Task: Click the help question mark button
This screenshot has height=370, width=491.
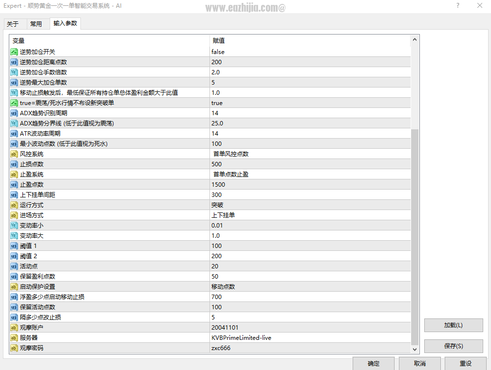Action: tap(458, 6)
